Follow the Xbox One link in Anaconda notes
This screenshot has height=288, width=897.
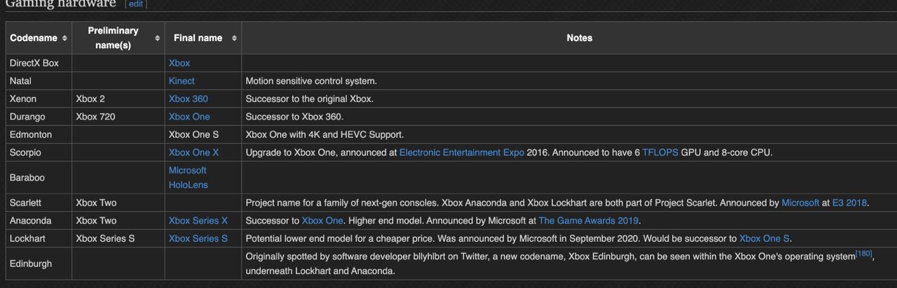coord(322,221)
